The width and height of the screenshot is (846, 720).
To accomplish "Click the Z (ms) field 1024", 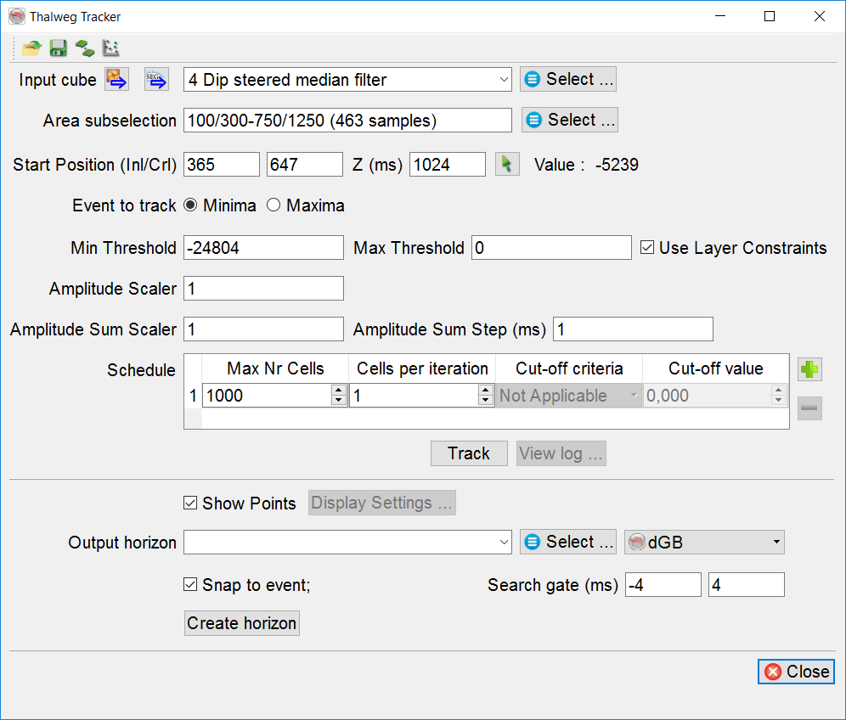I will (x=448, y=164).
